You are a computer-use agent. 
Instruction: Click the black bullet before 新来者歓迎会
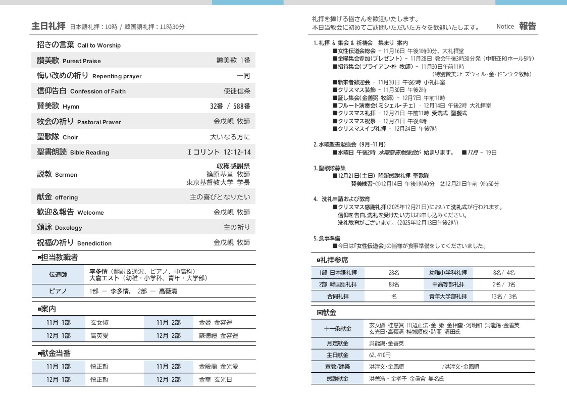335,82
